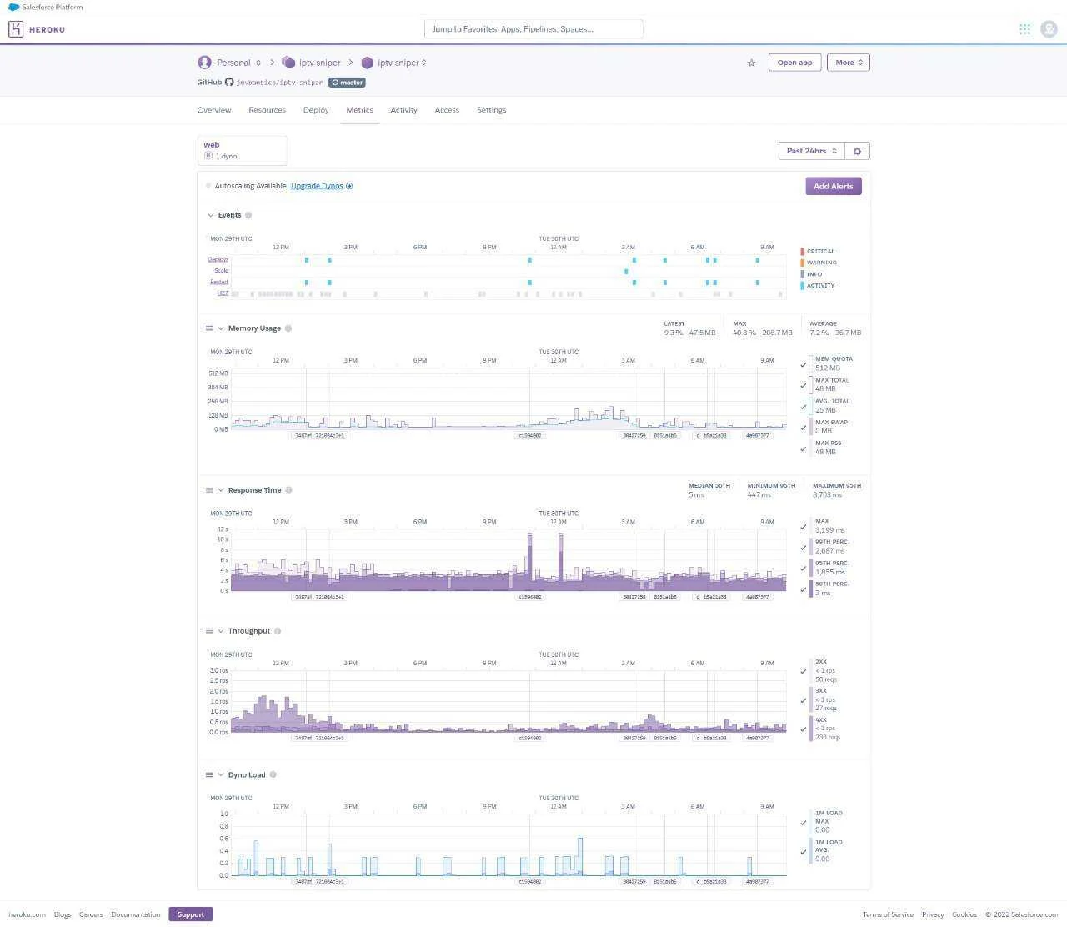Open the Personal account switcher dropdown
Viewport: 1067px width, 927px height.
(x=229, y=63)
